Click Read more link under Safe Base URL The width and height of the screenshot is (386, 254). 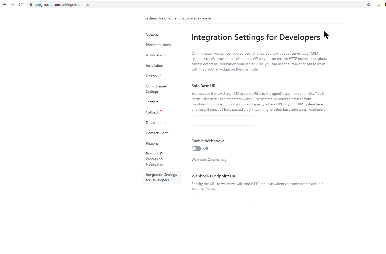(317, 109)
